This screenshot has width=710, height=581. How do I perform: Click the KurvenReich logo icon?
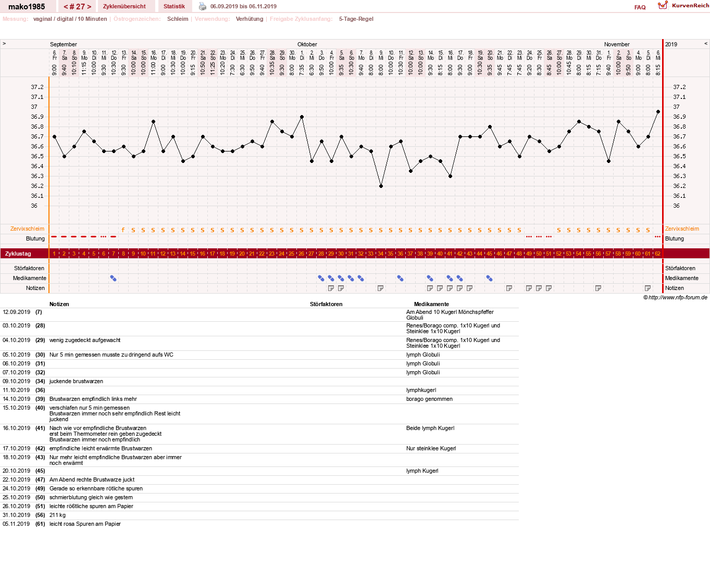point(663,5)
